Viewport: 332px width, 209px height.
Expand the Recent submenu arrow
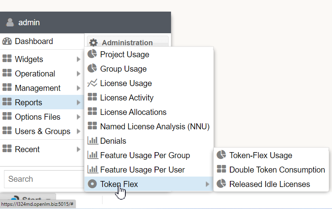pos(78,149)
